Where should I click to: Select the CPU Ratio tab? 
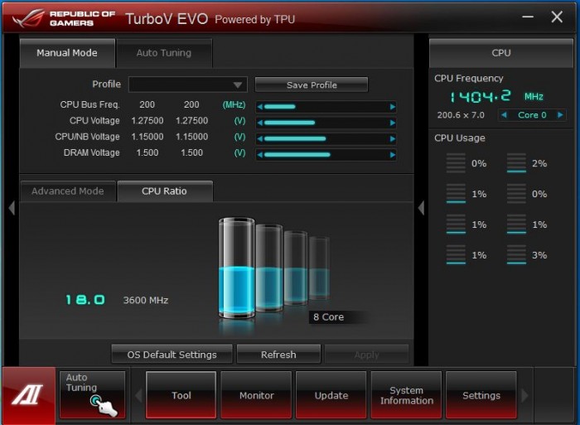(x=165, y=191)
